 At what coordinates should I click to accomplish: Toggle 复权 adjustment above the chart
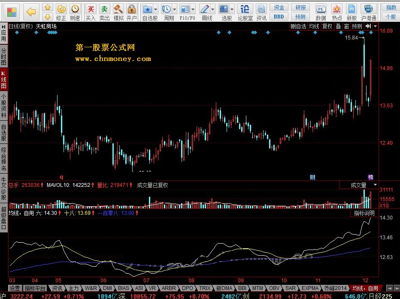coord(327,26)
